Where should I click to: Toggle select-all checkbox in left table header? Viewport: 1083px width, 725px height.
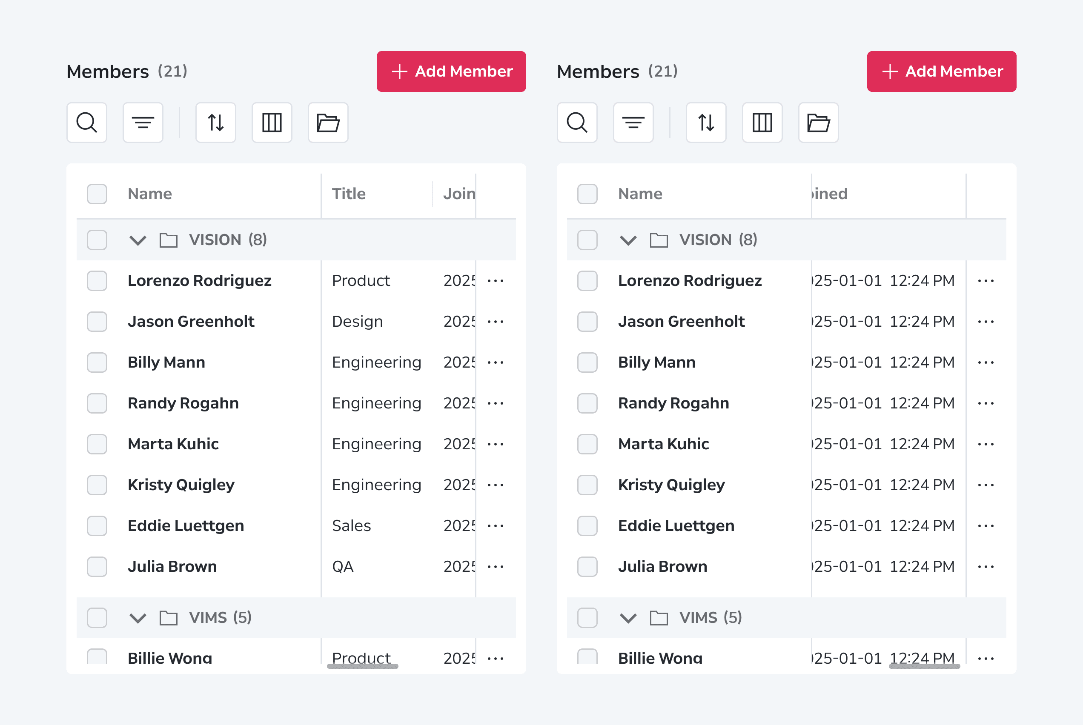[x=97, y=194]
